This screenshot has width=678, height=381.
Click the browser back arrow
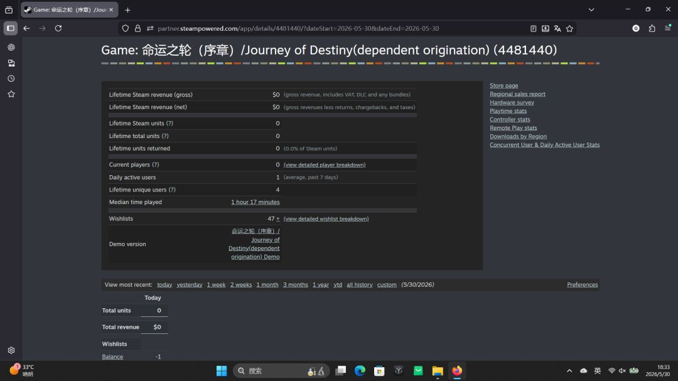26,28
